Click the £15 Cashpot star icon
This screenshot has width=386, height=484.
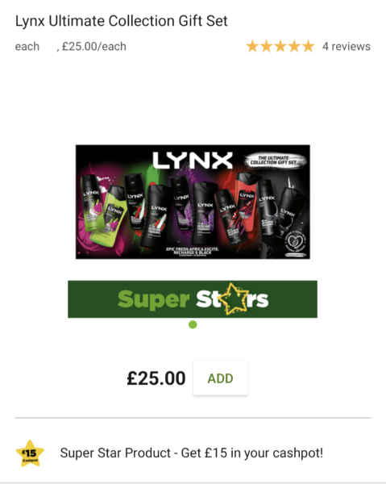[x=30, y=453]
